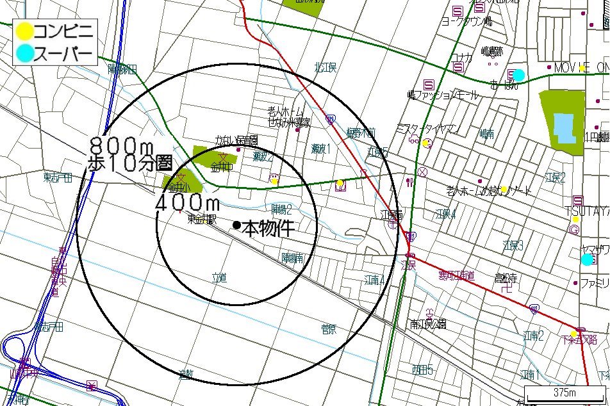Click the yellow dot on MOVIE ON label
Screen dimensions: 610x406
tap(582, 69)
